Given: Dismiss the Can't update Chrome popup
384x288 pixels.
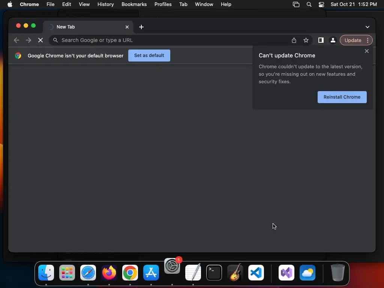Looking at the screenshot, I should click(367, 51).
